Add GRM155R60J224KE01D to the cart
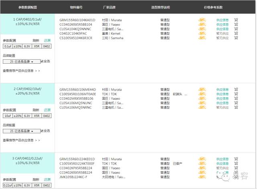Screen dimensions: 257x189 [x=236, y=159]
